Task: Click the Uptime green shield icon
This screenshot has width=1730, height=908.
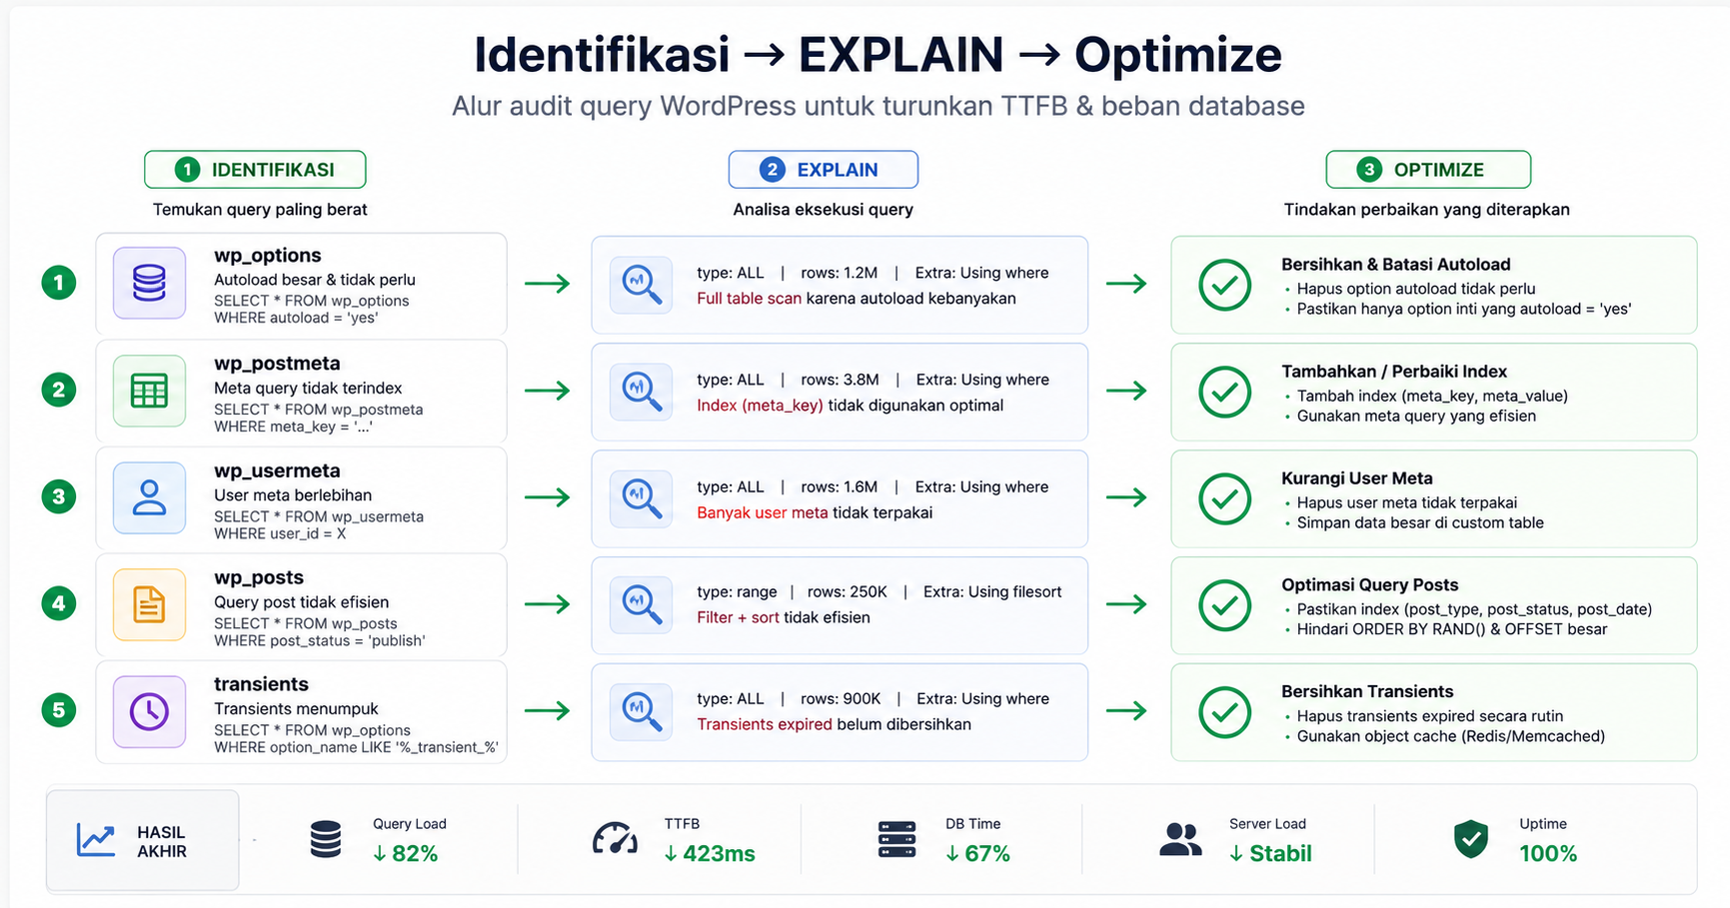Action: coord(1471,839)
